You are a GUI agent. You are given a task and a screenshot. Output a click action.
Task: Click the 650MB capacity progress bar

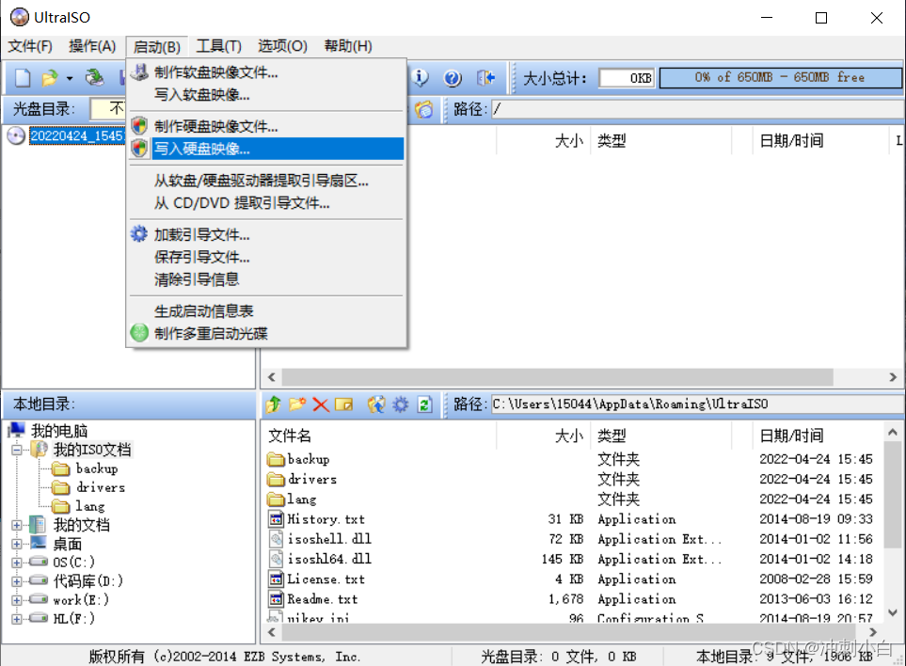pyautogui.click(x=780, y=77)
